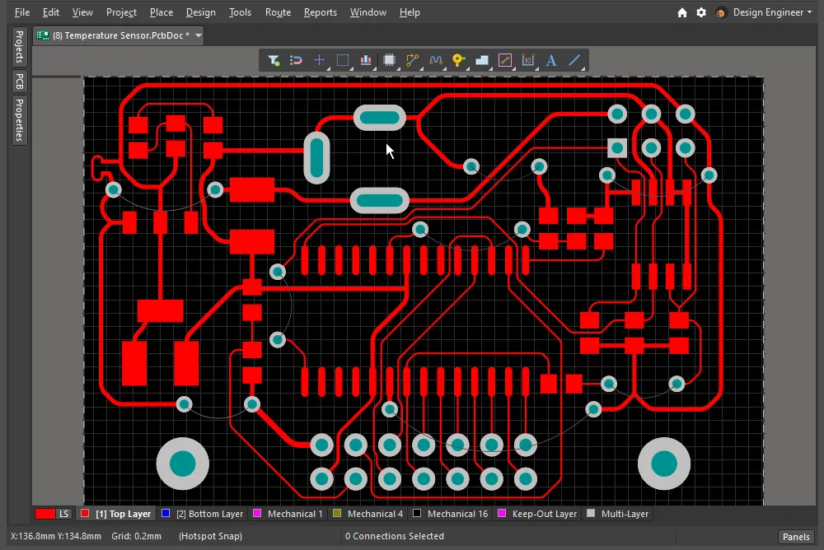The image size is (824, 550).
Task: Click the red current layer color swatch
Action: (44, 514)
